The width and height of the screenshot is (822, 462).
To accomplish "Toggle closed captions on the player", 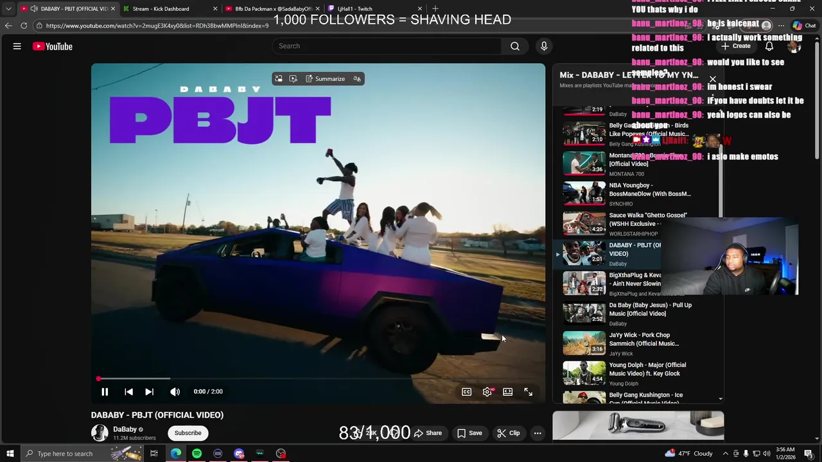I will [x=467, y=392].
